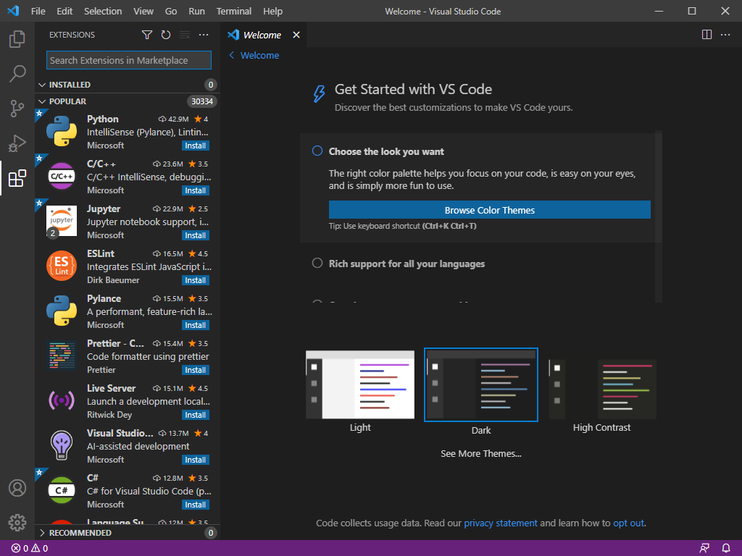Split the editor to the right
Screen dimensions: 742x556
[x=706, y=35]
